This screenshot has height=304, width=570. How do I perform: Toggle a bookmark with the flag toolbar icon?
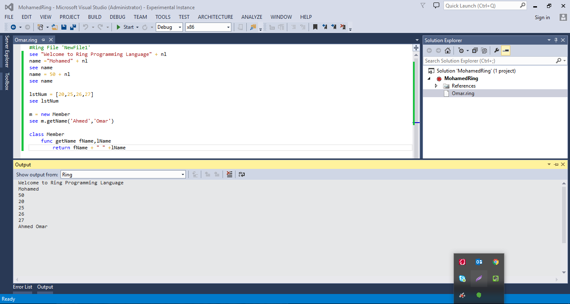pyautogui.click(x=315, y=27)
